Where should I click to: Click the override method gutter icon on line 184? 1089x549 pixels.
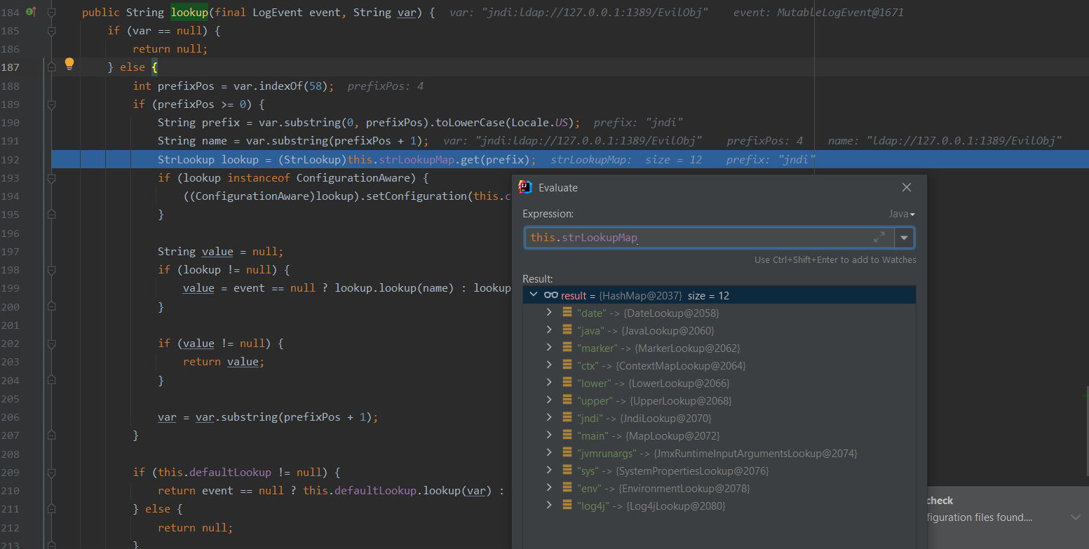click(31, 12)
